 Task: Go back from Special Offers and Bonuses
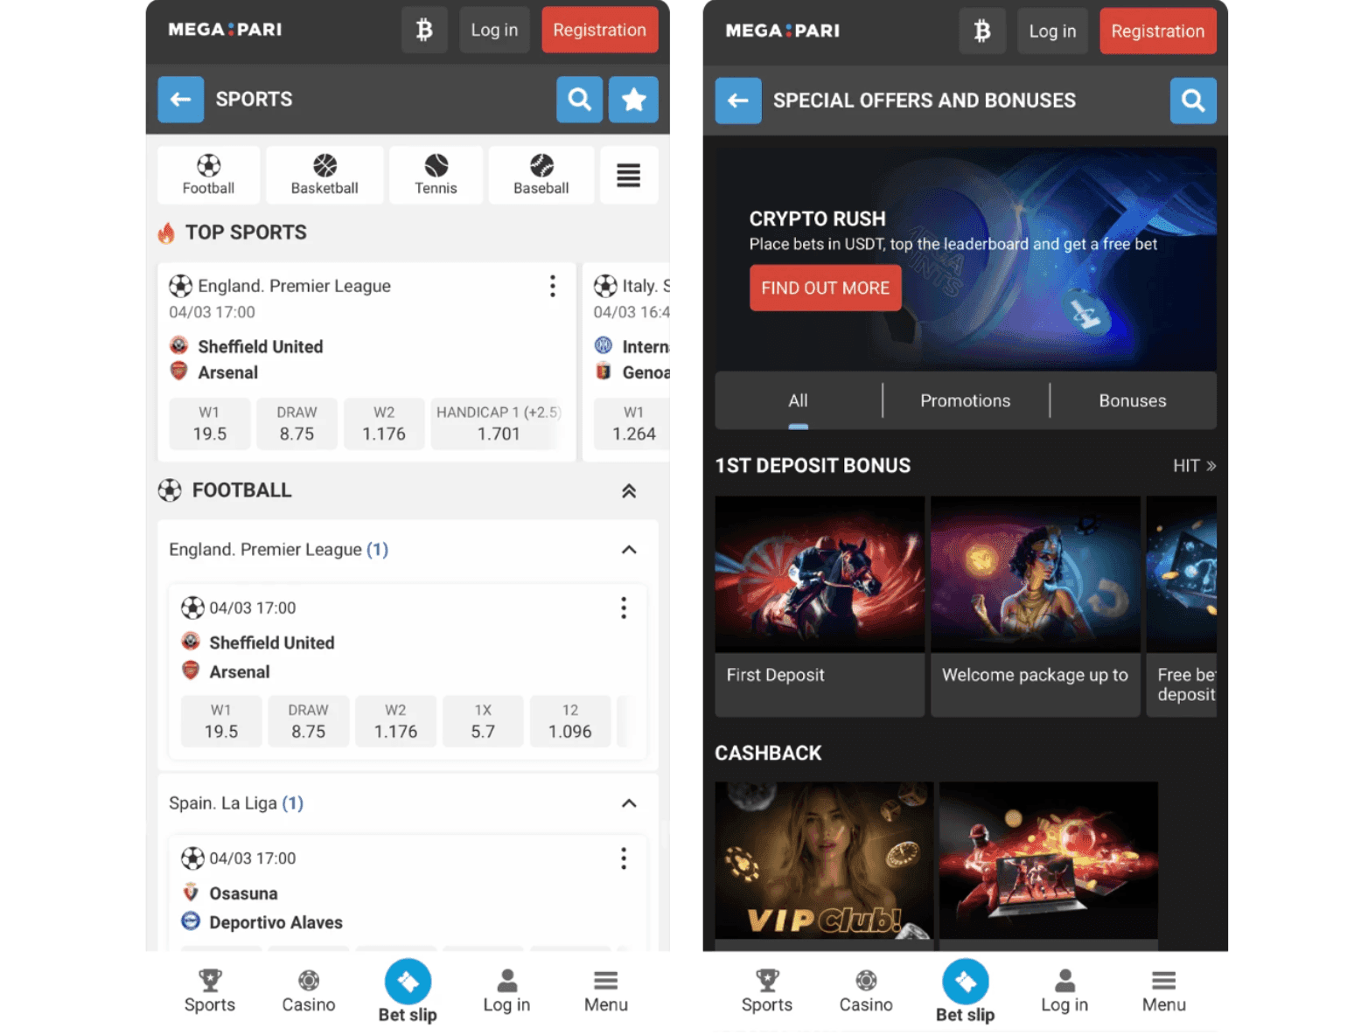[x=737, y=101]
